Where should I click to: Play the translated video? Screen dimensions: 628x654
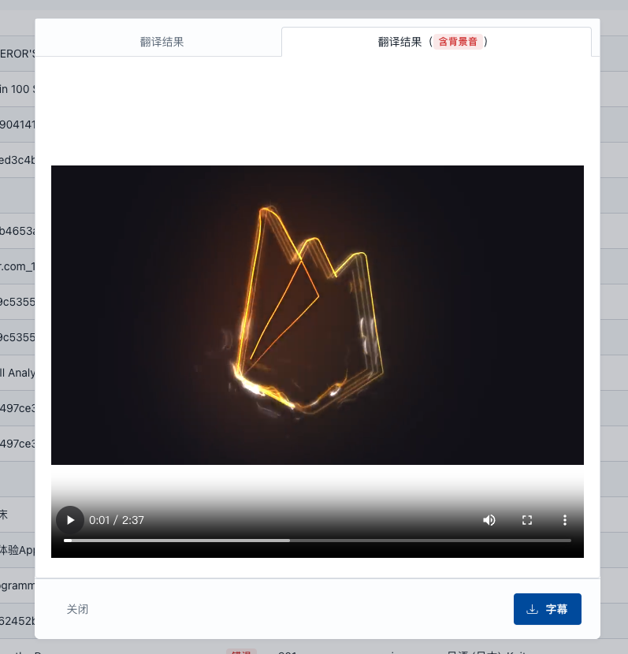pyautogui.click(x=70, y=520)
